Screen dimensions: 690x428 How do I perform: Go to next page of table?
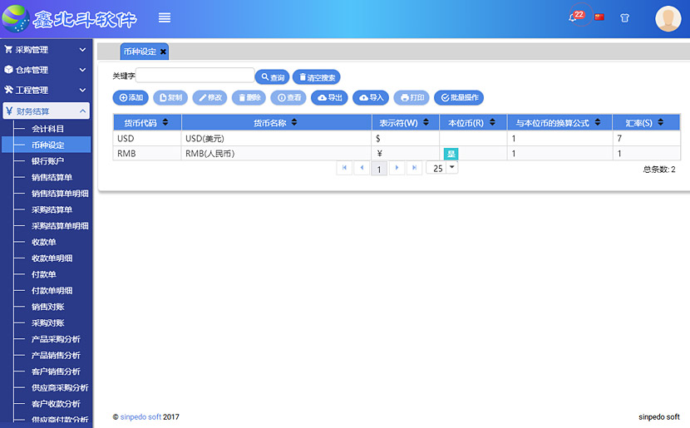click(397, 168)
